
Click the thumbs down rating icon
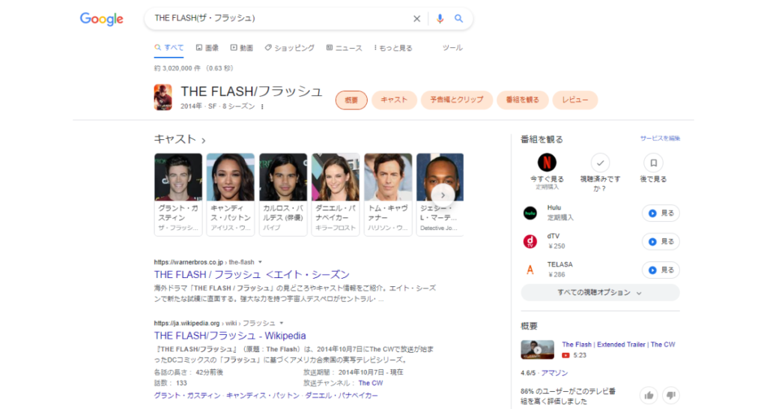click(x=670, y=395)
